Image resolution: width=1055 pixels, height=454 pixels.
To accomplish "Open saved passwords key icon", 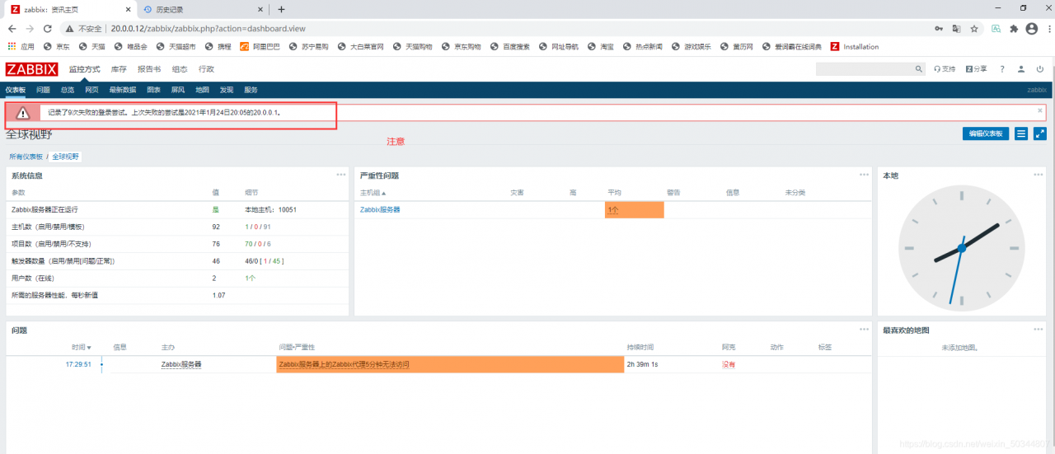I will [x=939, y=28].
